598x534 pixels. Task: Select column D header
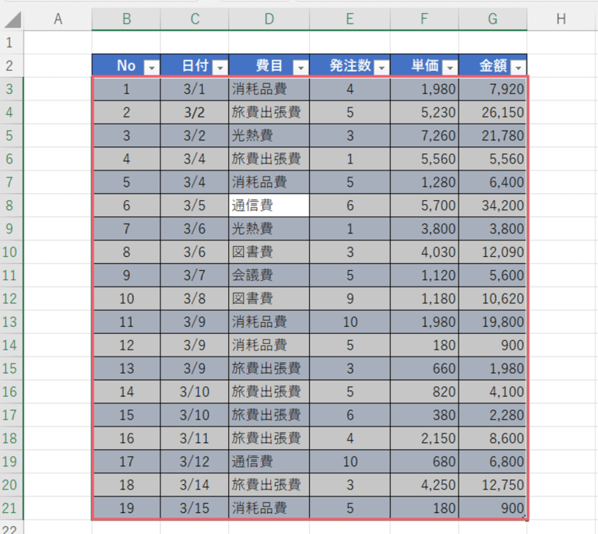(269, 19)
